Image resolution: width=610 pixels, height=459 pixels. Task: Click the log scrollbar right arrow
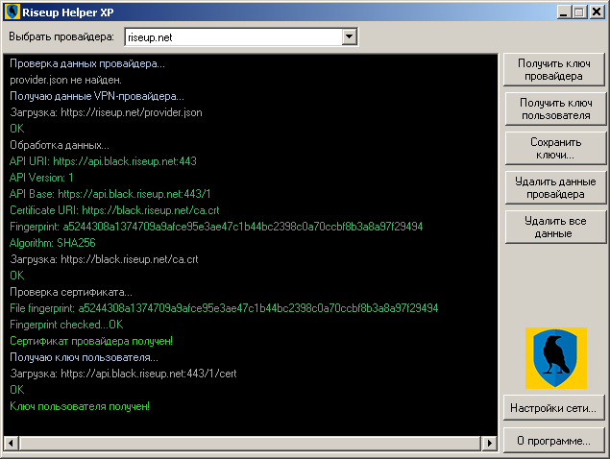point(489,443)
